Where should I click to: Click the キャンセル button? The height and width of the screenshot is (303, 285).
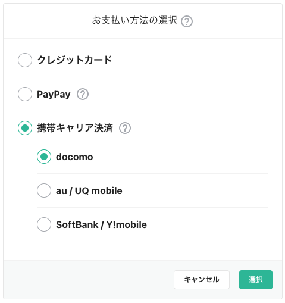202,280
